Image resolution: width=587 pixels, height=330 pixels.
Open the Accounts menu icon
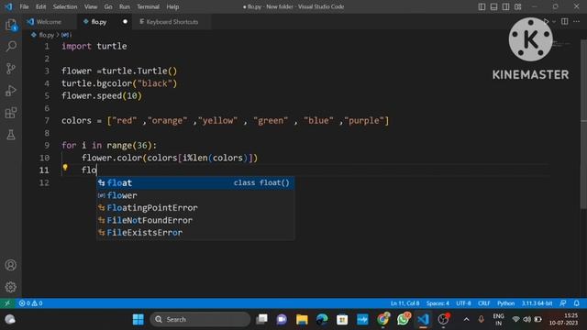point(11,265)
